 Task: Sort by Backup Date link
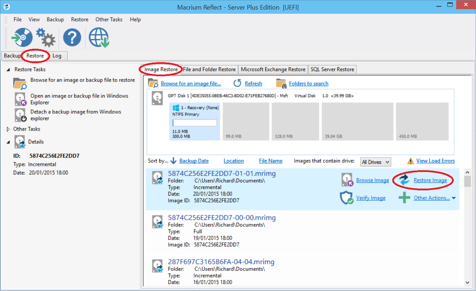pos(194,161)
